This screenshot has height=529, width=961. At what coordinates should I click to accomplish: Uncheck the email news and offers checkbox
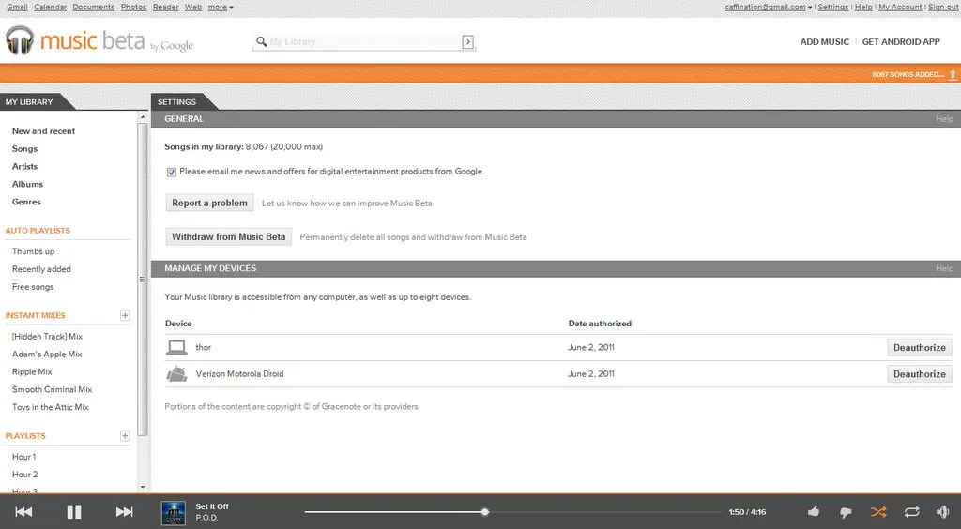172,172
